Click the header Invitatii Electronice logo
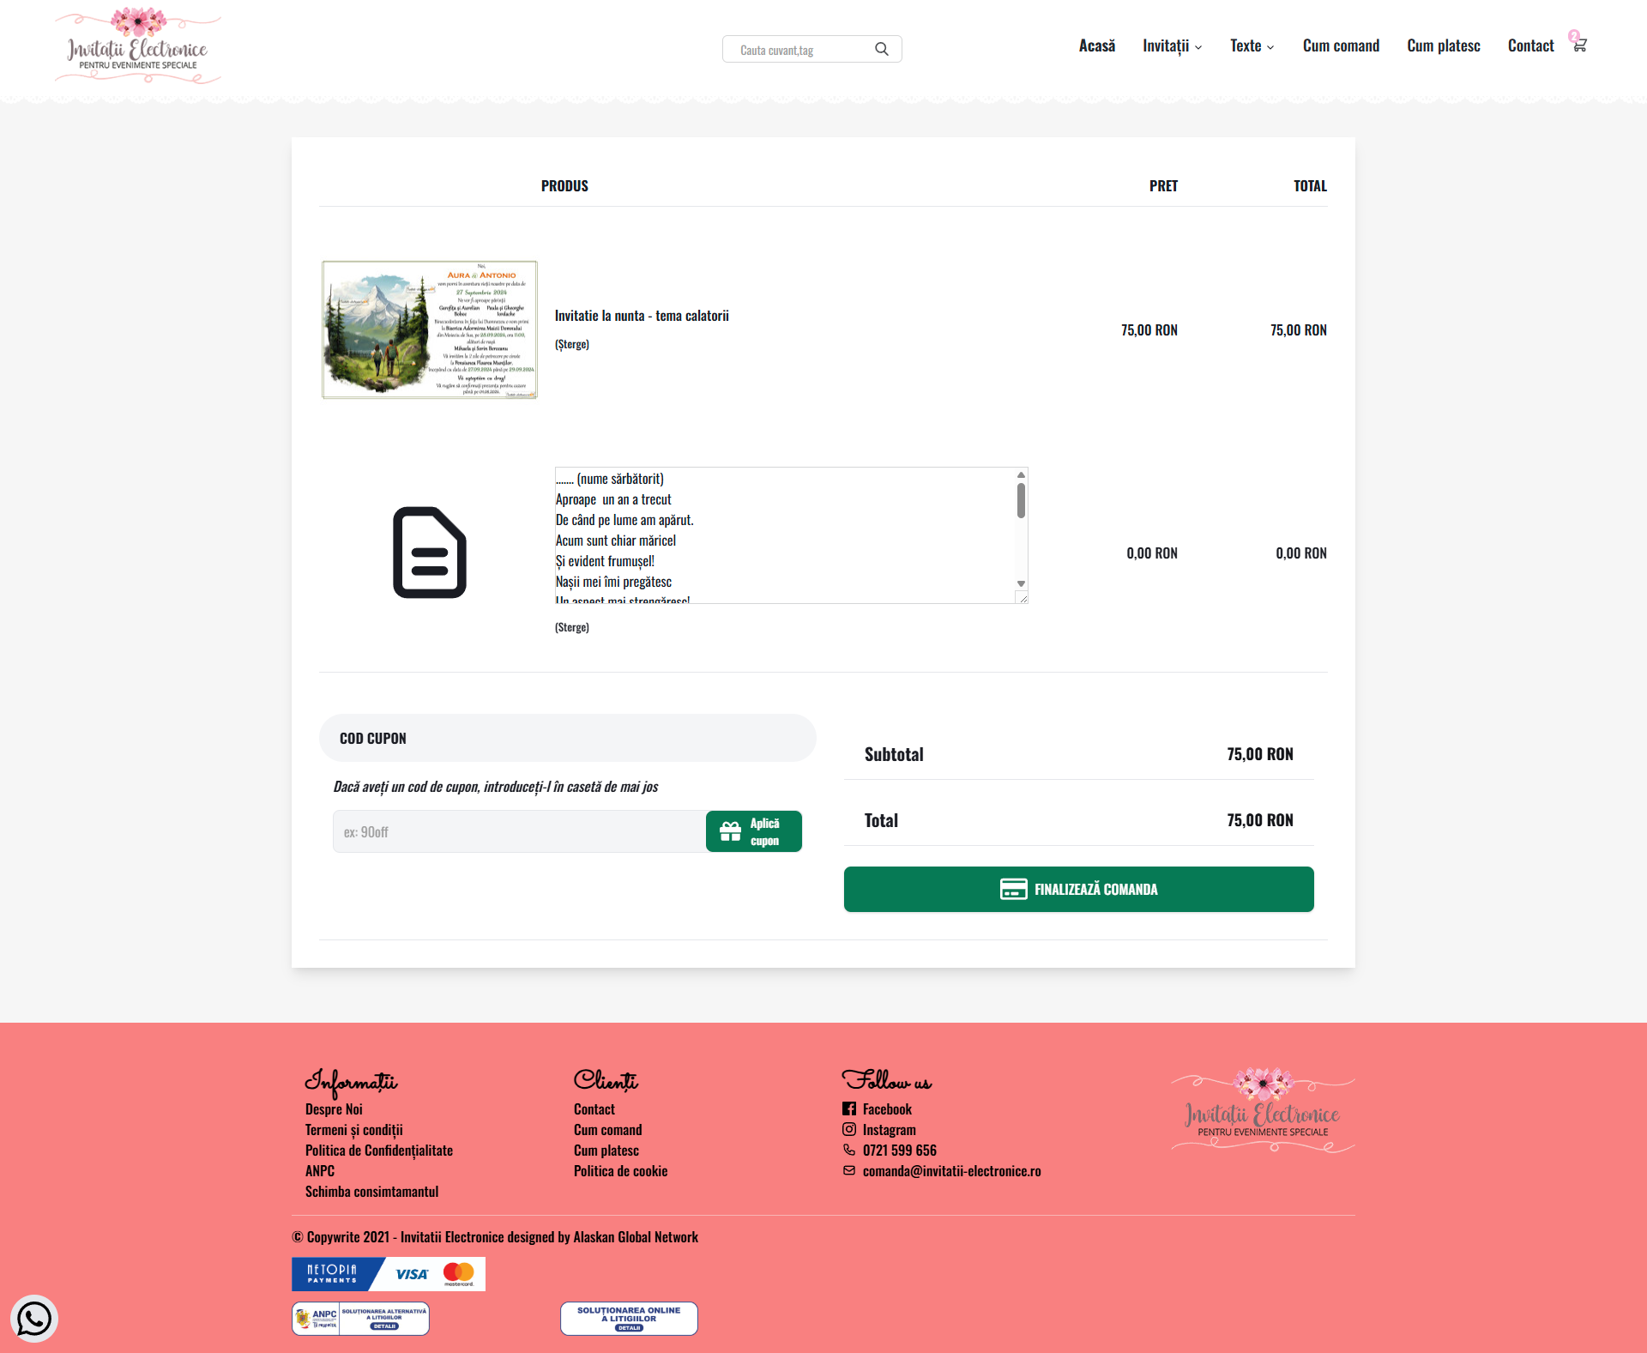The width and height of the screenshot is (1647, 1353). 137,47
